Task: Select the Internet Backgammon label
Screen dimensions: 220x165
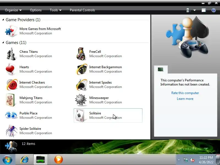Action: coord(106,67)
